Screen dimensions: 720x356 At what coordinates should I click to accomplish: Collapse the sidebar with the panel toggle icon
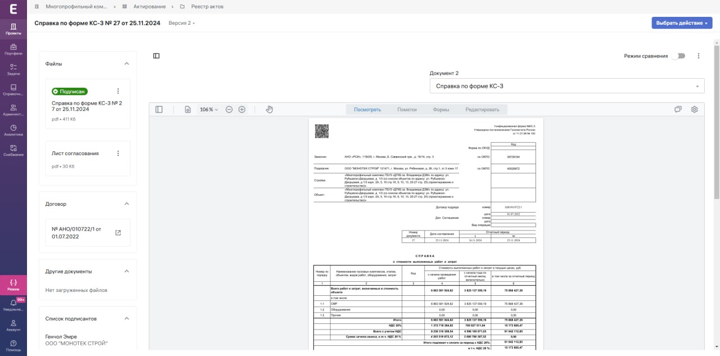(156, 56)
